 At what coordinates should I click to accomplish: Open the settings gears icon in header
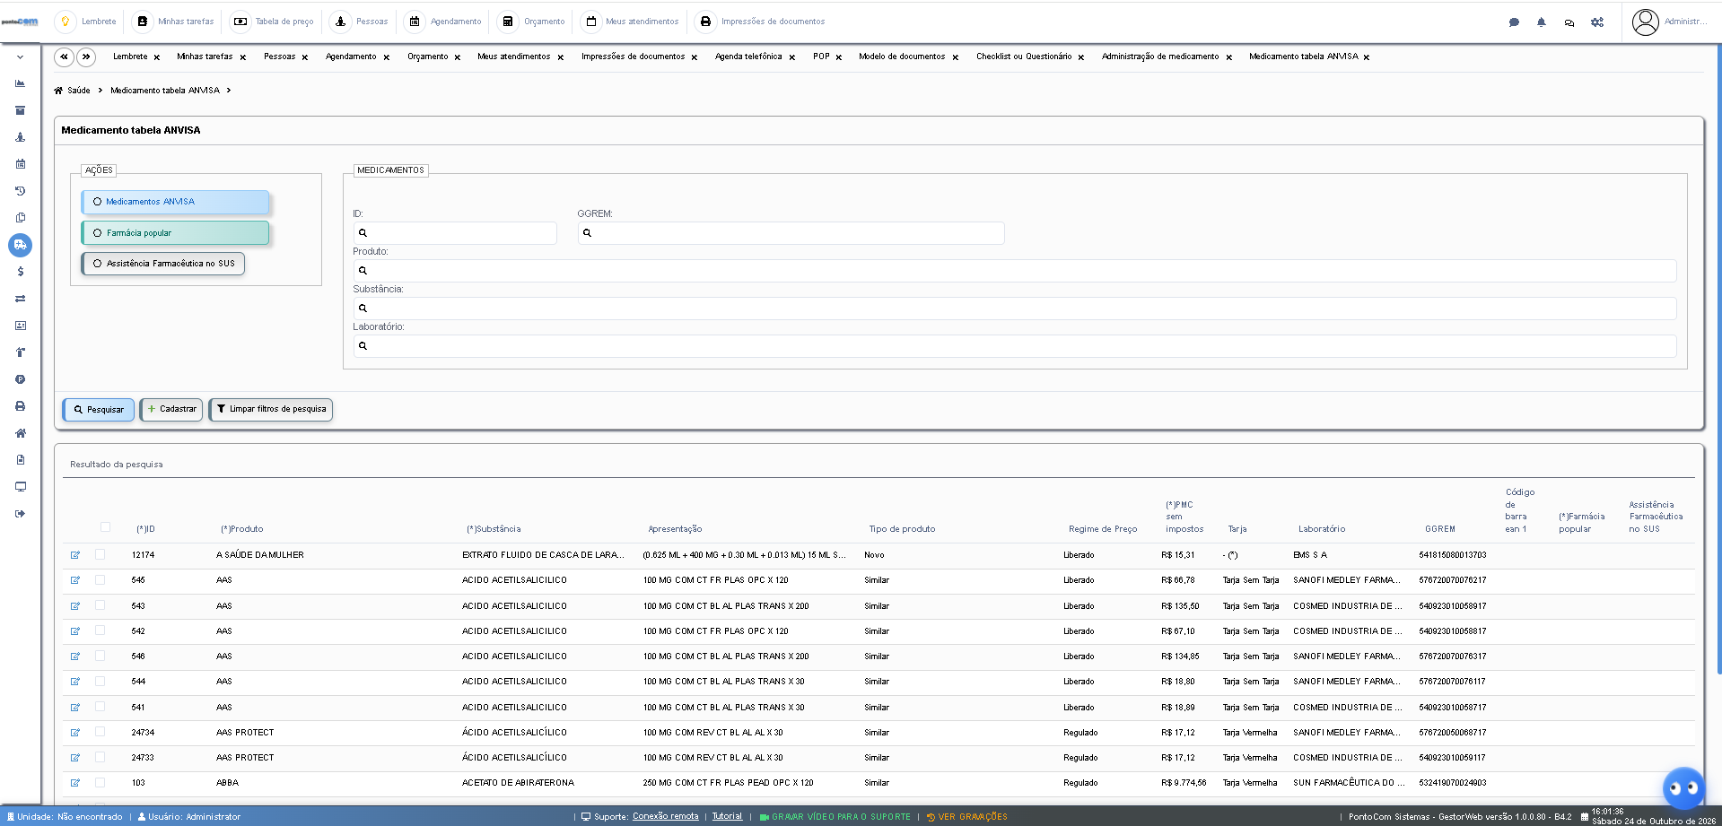tap(1597, 22)
